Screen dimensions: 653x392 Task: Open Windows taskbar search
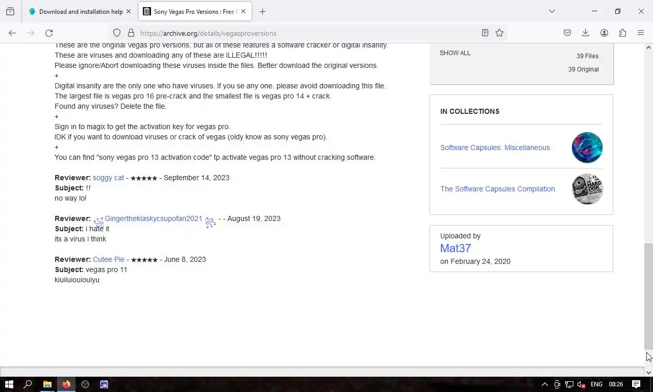[x=28, y=384]
